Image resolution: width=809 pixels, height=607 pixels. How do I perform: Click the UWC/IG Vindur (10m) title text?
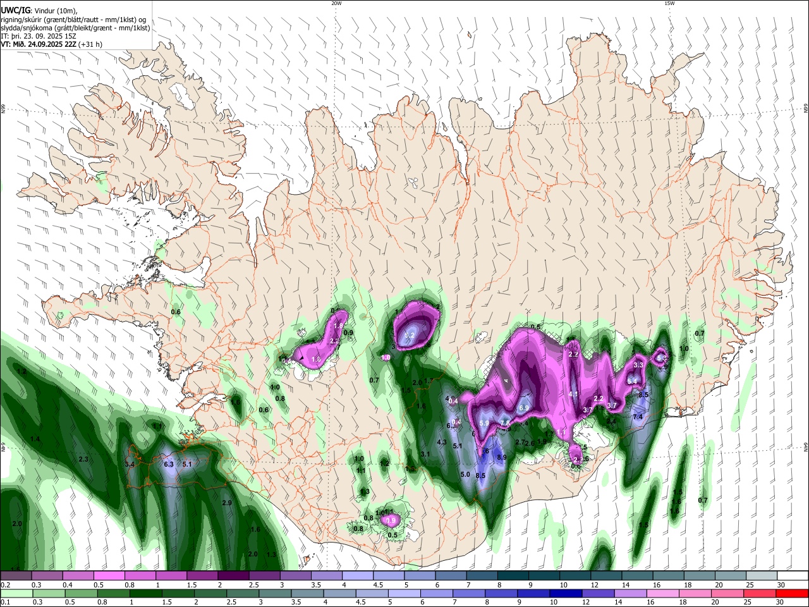[39, 11]
